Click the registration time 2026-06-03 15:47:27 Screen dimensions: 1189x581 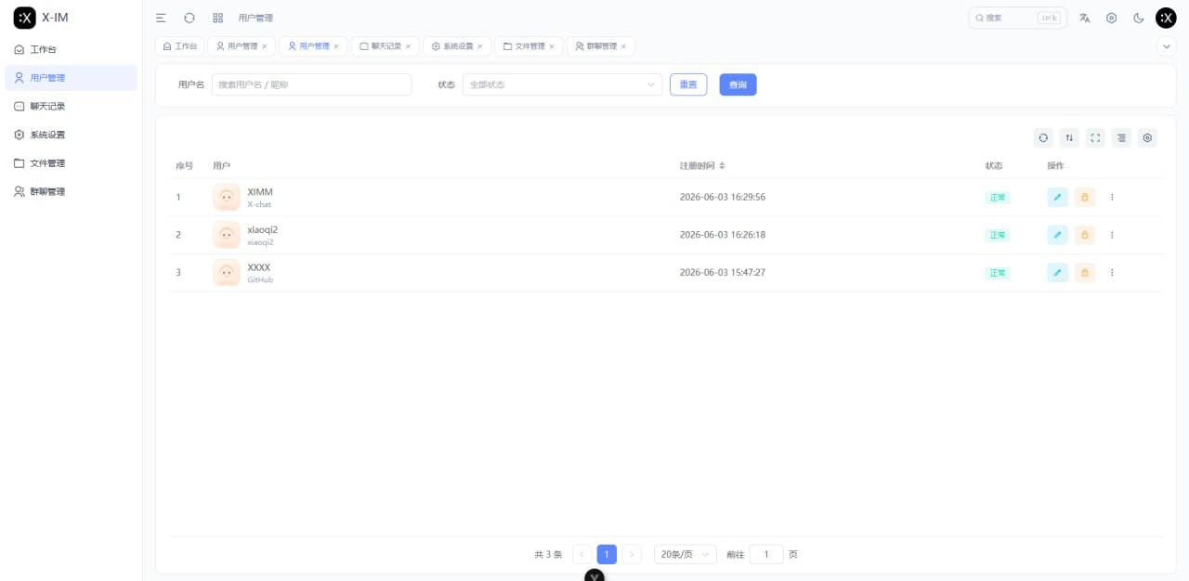tap(723, 273)
